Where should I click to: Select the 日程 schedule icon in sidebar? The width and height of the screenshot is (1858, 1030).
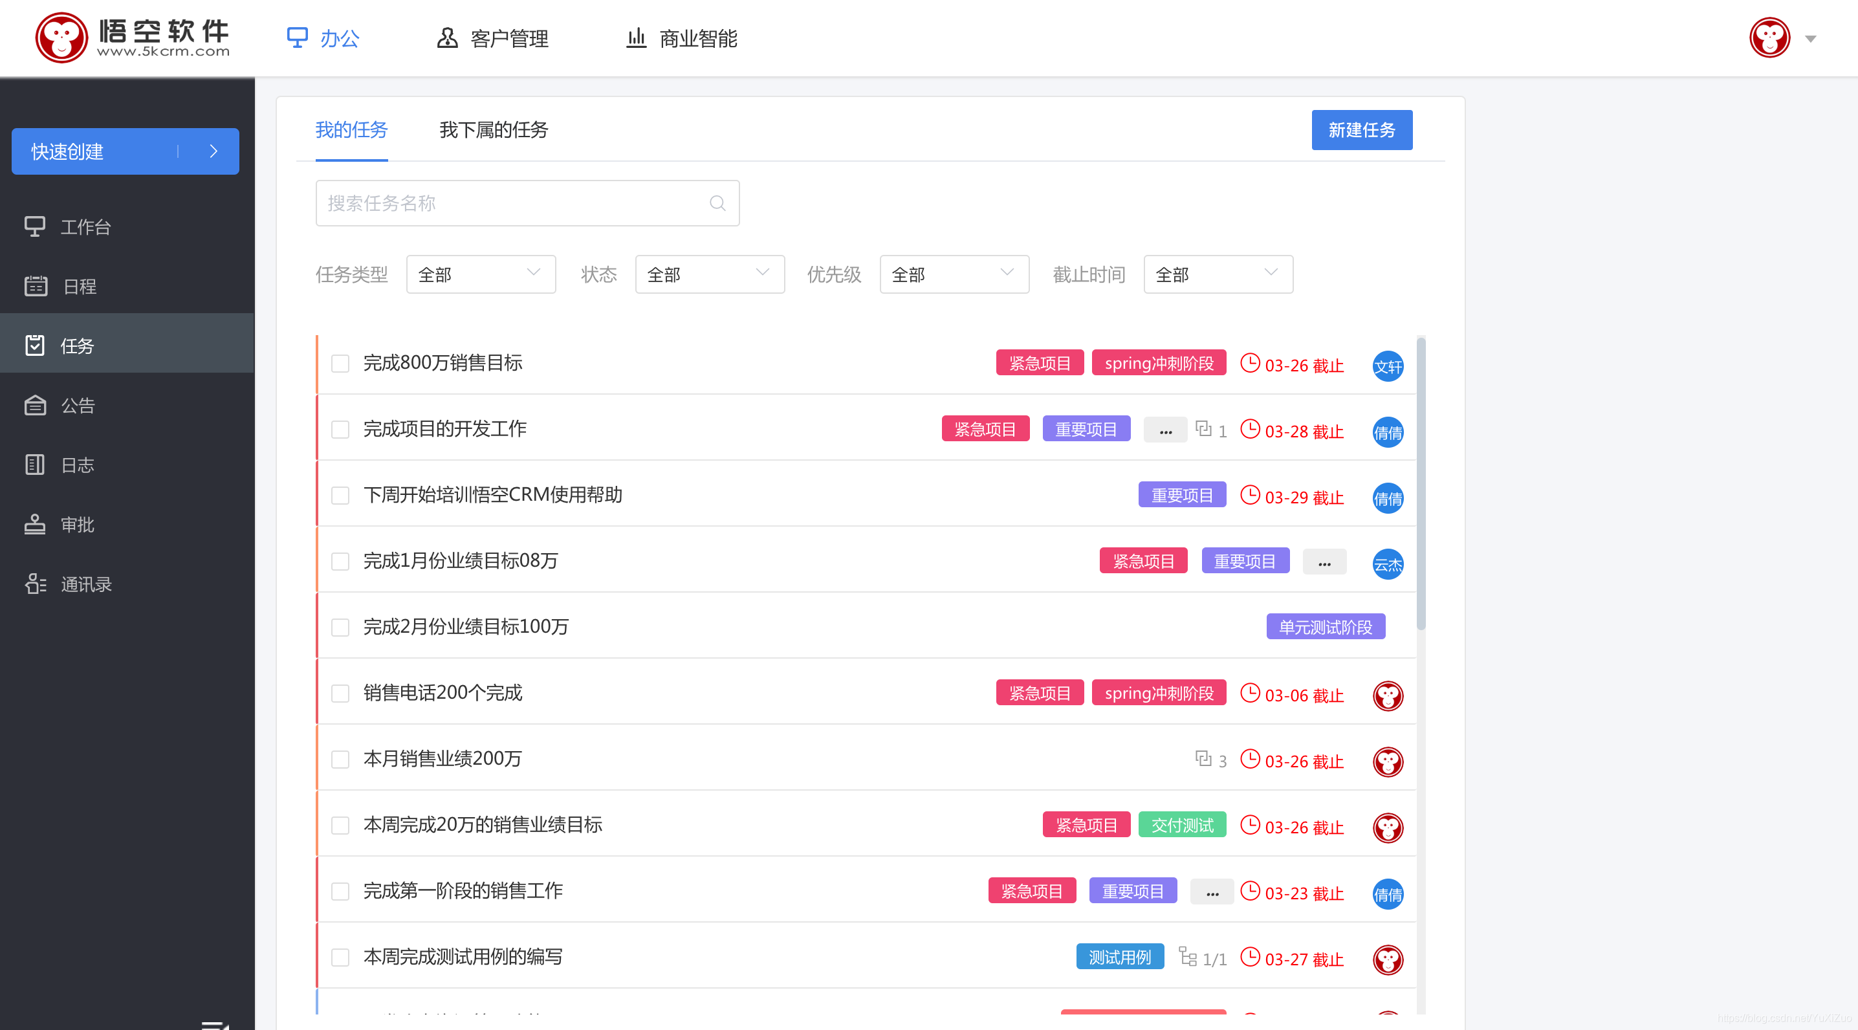click(80, 287)
